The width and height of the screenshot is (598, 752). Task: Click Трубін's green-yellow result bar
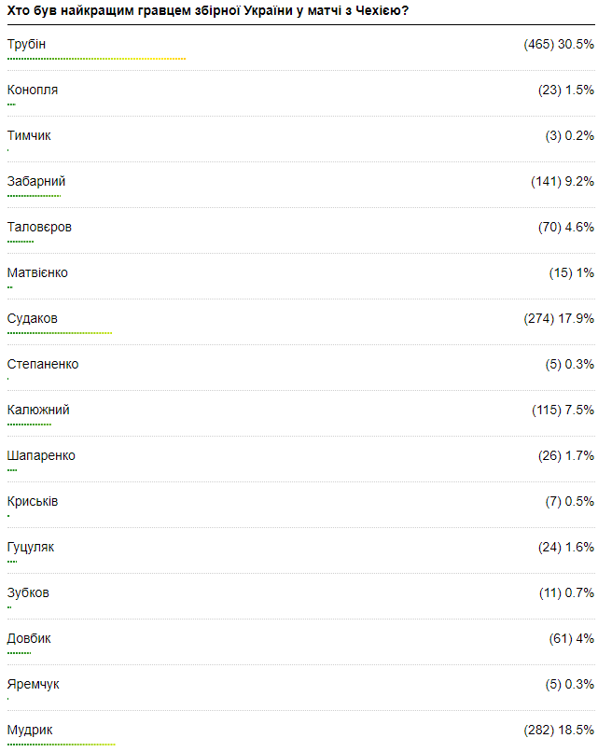tap(96, 58)
